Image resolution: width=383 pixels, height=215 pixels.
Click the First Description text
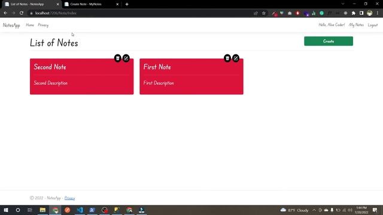coord(159,83)
